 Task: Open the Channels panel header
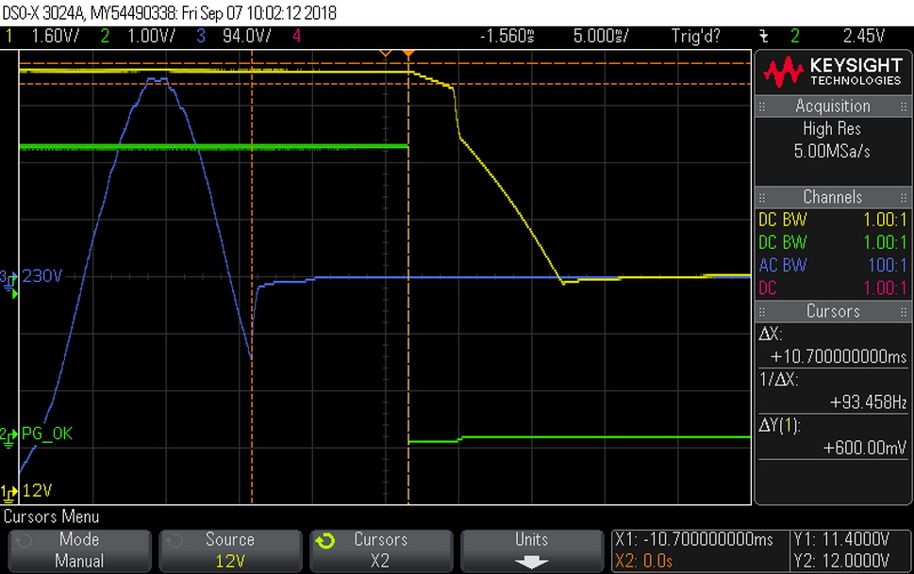[x=832, y=197]
